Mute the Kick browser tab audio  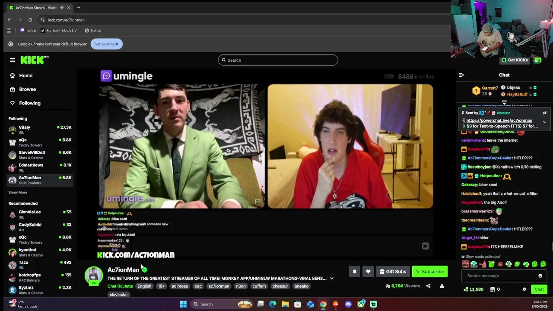[x=62, y=8]
